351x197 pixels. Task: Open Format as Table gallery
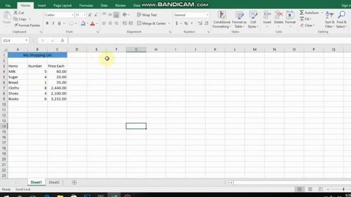pos(239,20)
